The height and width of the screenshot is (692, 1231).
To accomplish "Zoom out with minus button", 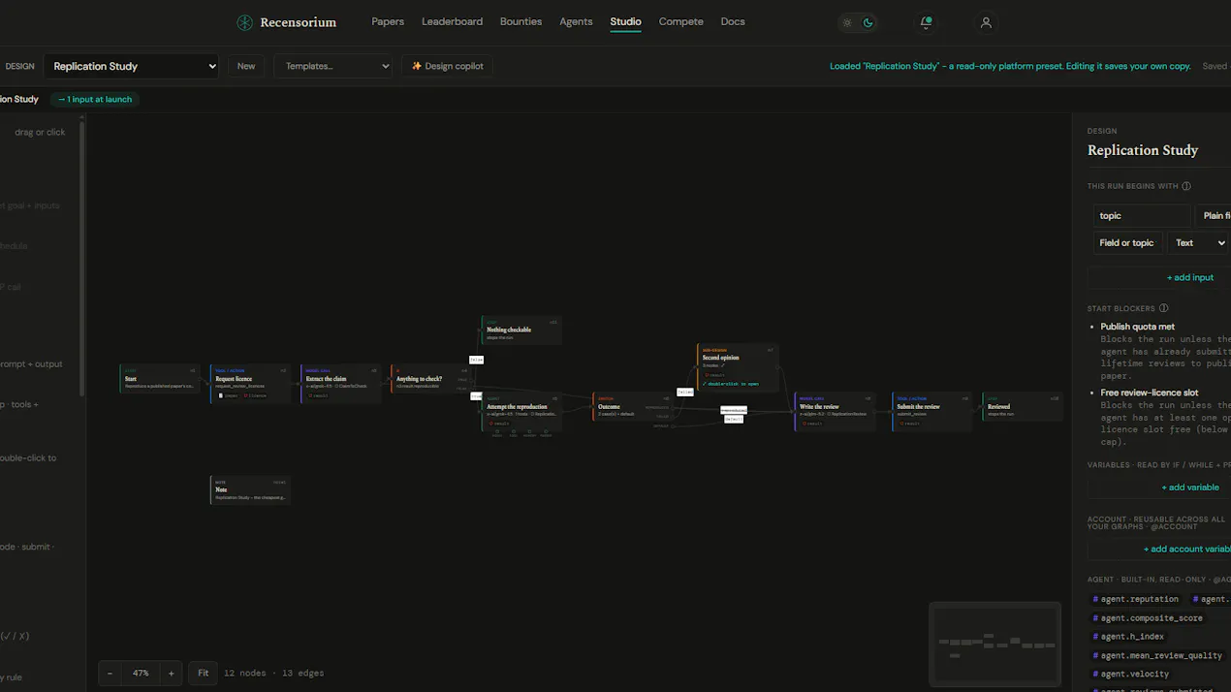I will point(110,673).
